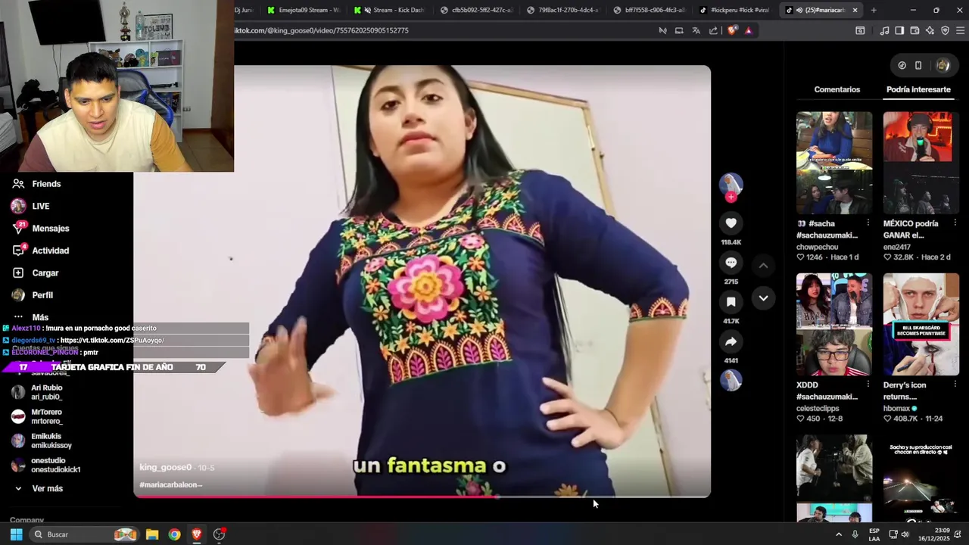The width and height of the screenshot is (969, 545).
Task: Click the #mariacarbaleon hashtag caption
Action: (170, 484)
